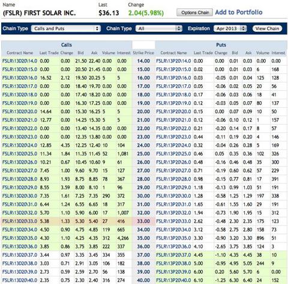Viewport: 288px width, 284px height.
Task: Open highlighted call contract FSLR\13D20\33.0
Action: 20,221
